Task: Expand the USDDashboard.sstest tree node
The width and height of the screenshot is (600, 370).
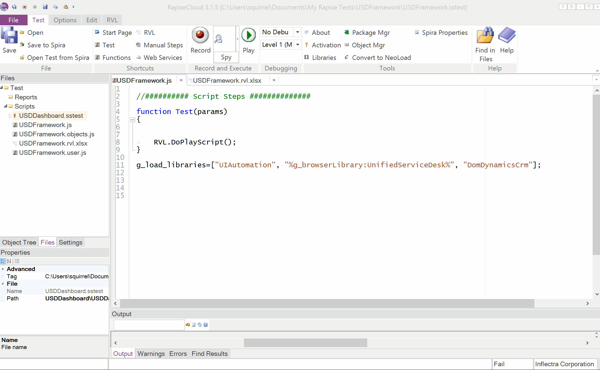Action: click(x=10, y=116)
